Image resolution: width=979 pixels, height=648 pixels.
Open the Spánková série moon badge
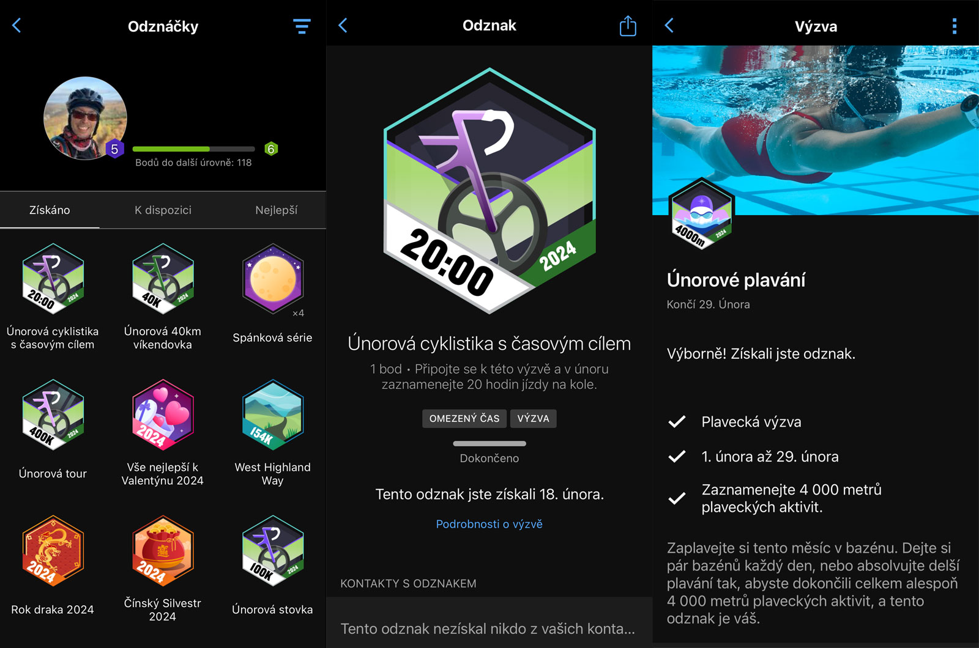pyautogui.click(x=273, y=279)
